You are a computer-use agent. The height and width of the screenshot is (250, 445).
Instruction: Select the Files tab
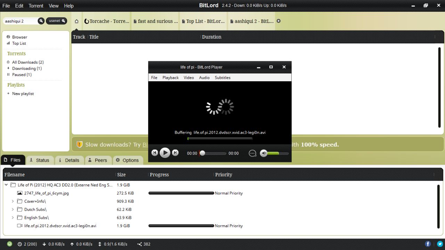point(13,160)
